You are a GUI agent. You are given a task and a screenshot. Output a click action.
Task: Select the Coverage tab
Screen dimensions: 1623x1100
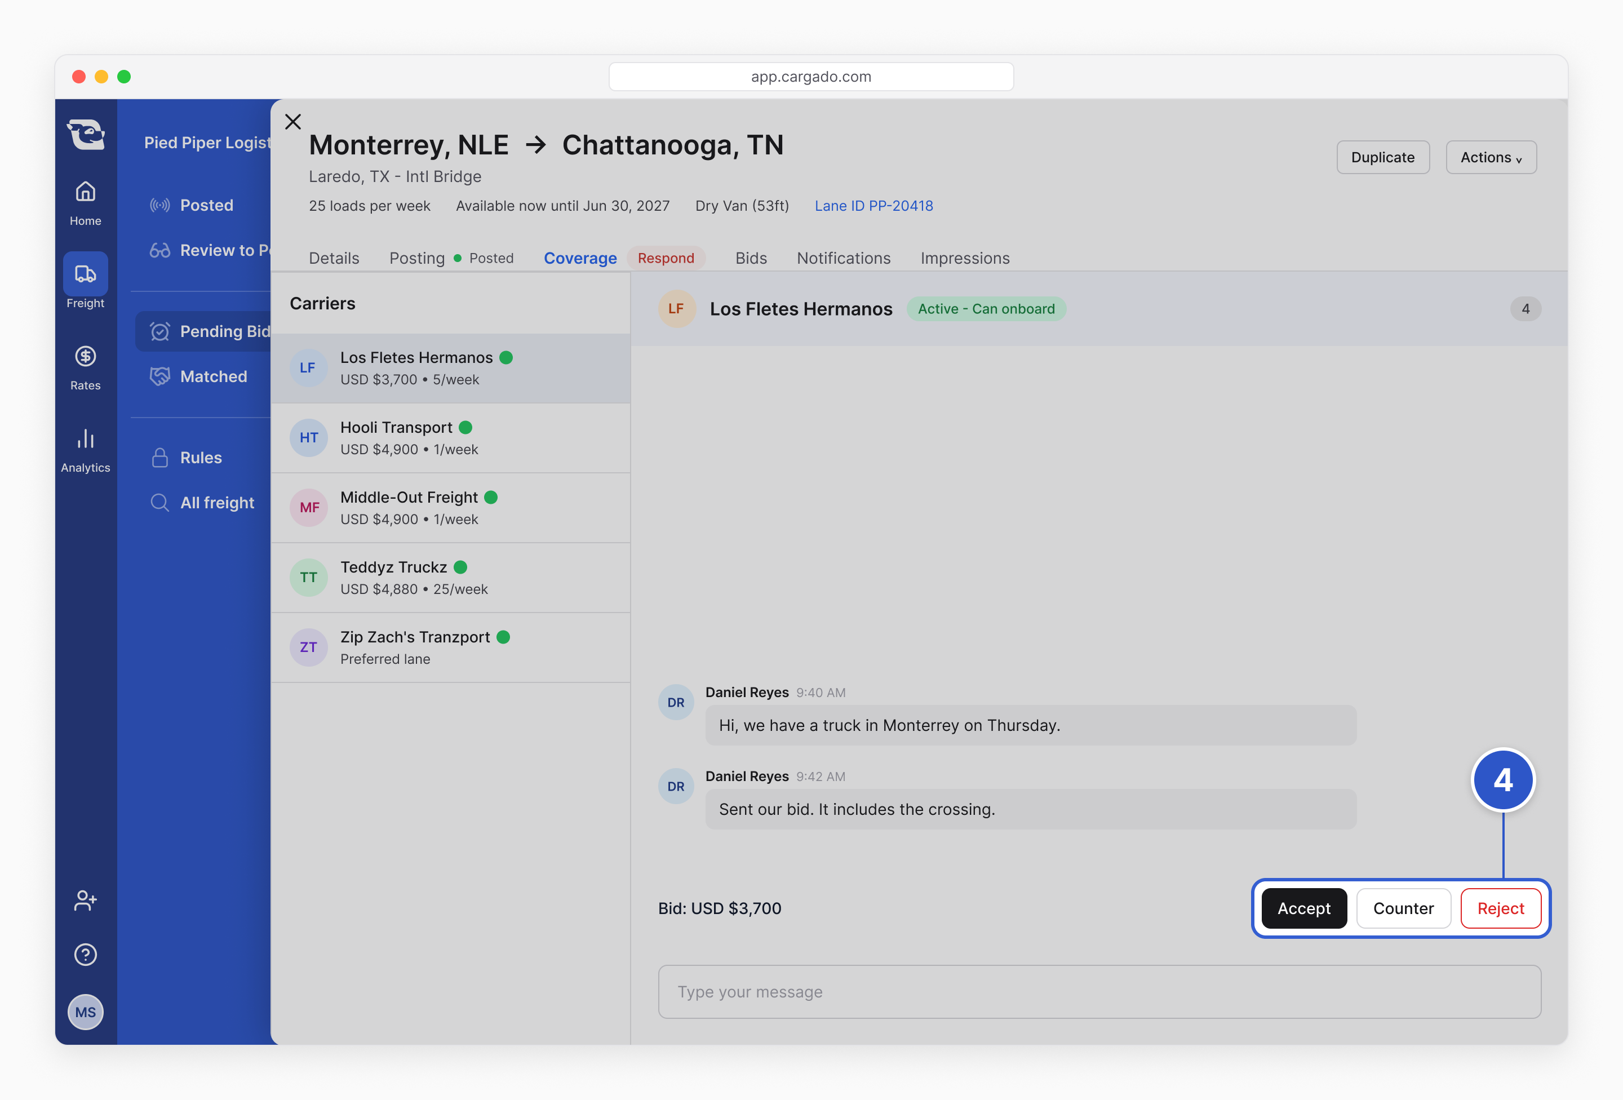tap(580, 259)
